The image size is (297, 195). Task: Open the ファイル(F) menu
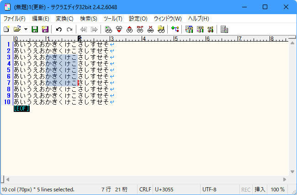click(15, 19)
